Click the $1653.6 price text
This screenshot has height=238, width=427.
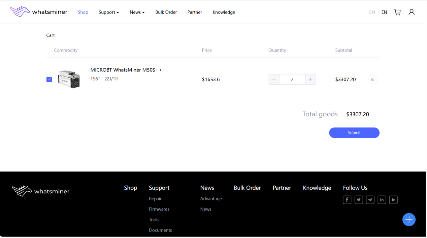(x=211, y=79)
